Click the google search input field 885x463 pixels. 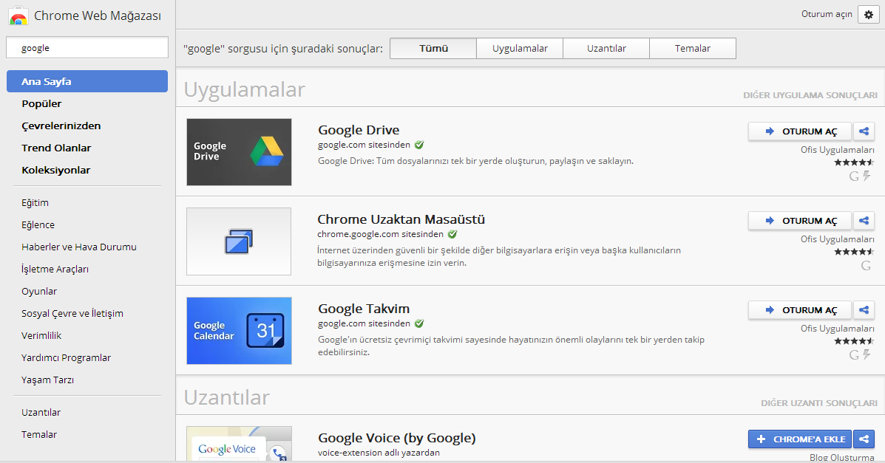(x=87, y=47)
